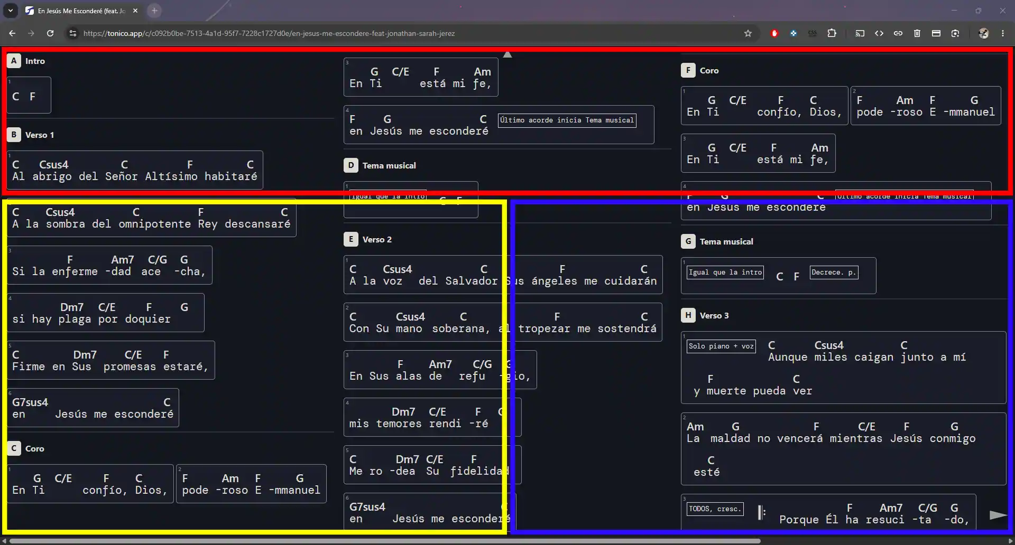Image resolution: width=1015 pixels, height=545 pixels.
Task: Click the Verso 1 section heading
Action: 40,135
